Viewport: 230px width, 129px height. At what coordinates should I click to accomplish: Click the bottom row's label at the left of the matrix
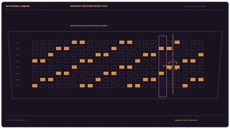point(18,86)
